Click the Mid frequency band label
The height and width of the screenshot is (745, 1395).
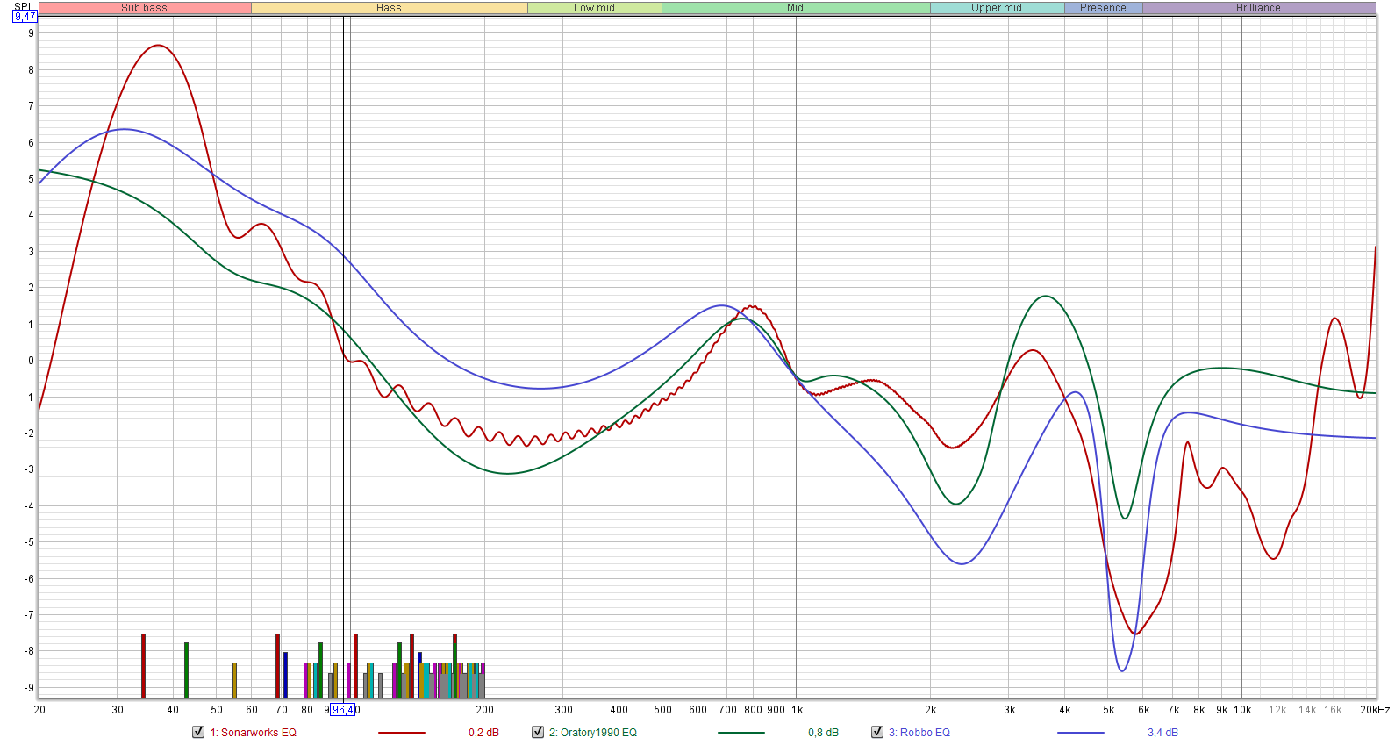click(x=796, y=8)
